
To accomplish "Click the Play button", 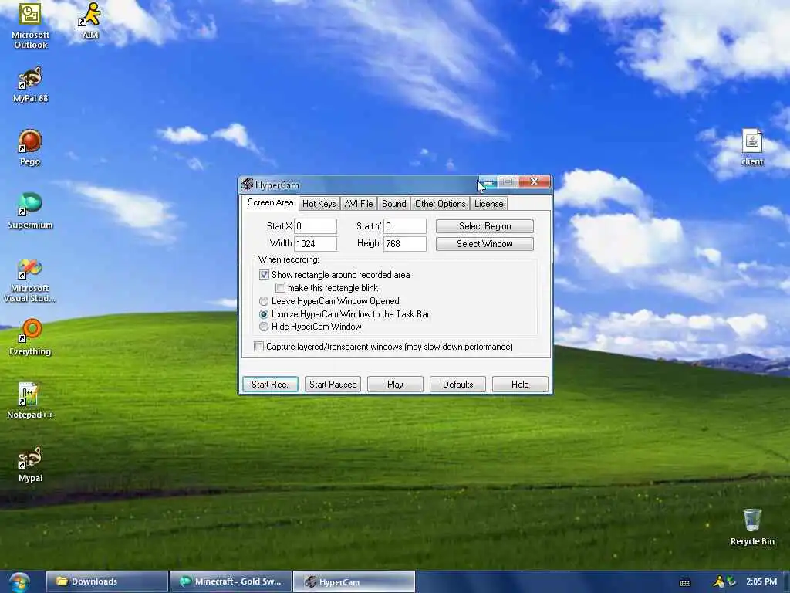I will 395,385.
